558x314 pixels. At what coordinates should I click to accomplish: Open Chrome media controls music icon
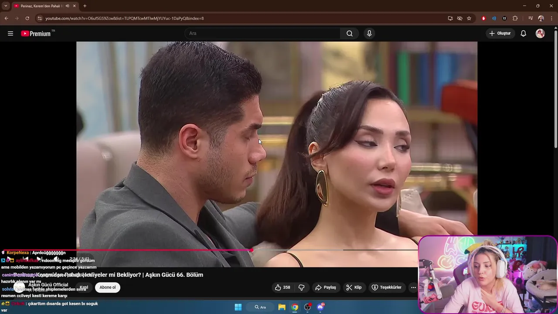pos(531,18)
